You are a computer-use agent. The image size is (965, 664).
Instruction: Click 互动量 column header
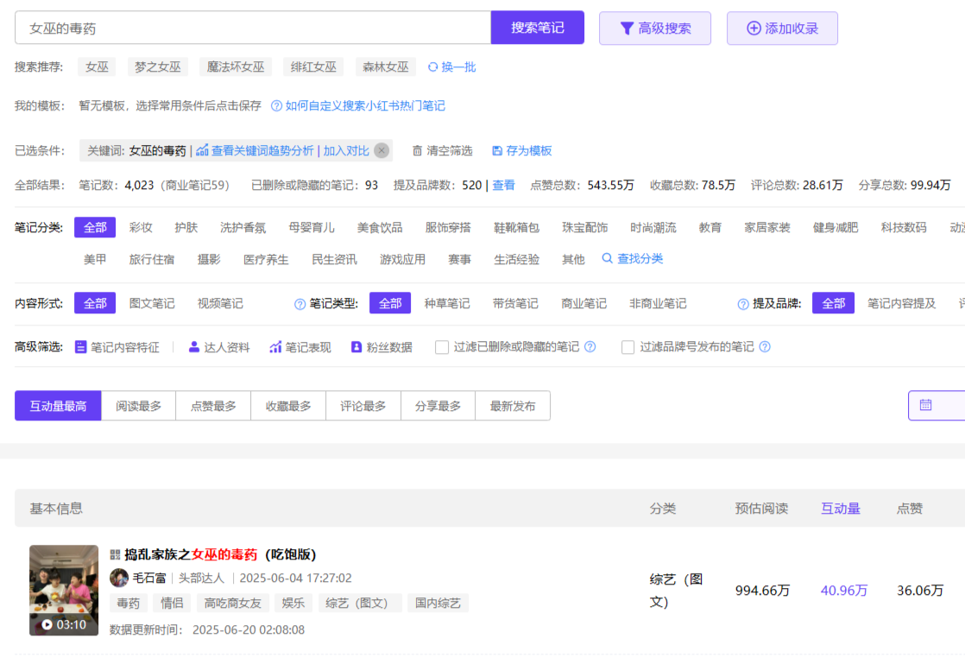[840, 509]
